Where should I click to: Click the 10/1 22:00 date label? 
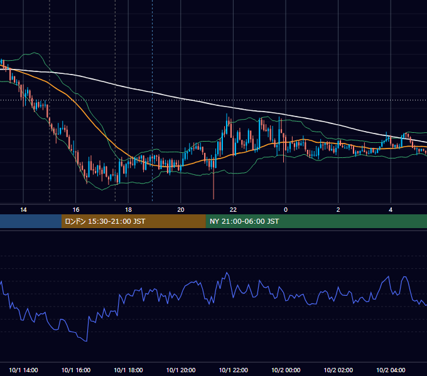234,370
